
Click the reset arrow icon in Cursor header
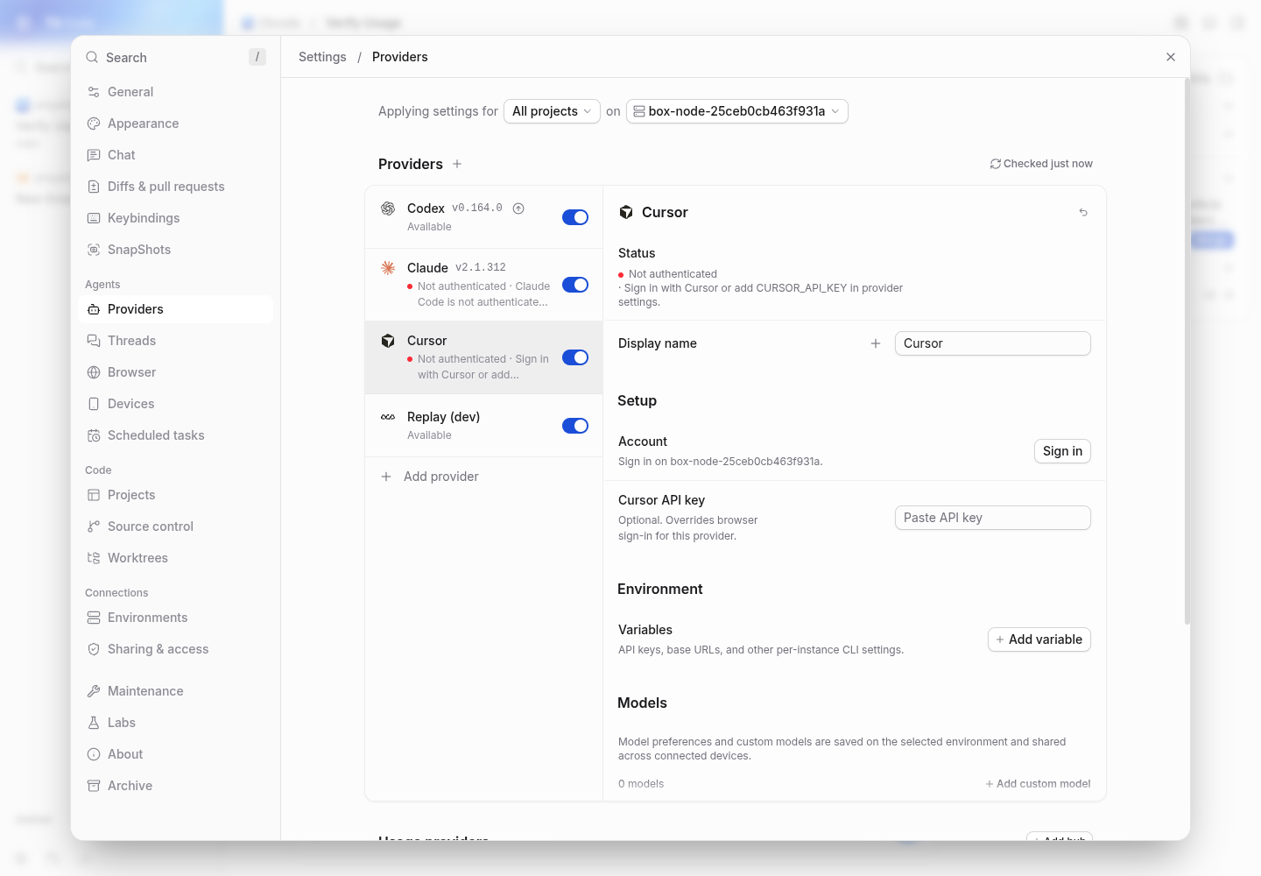(x=1083, y=212)
